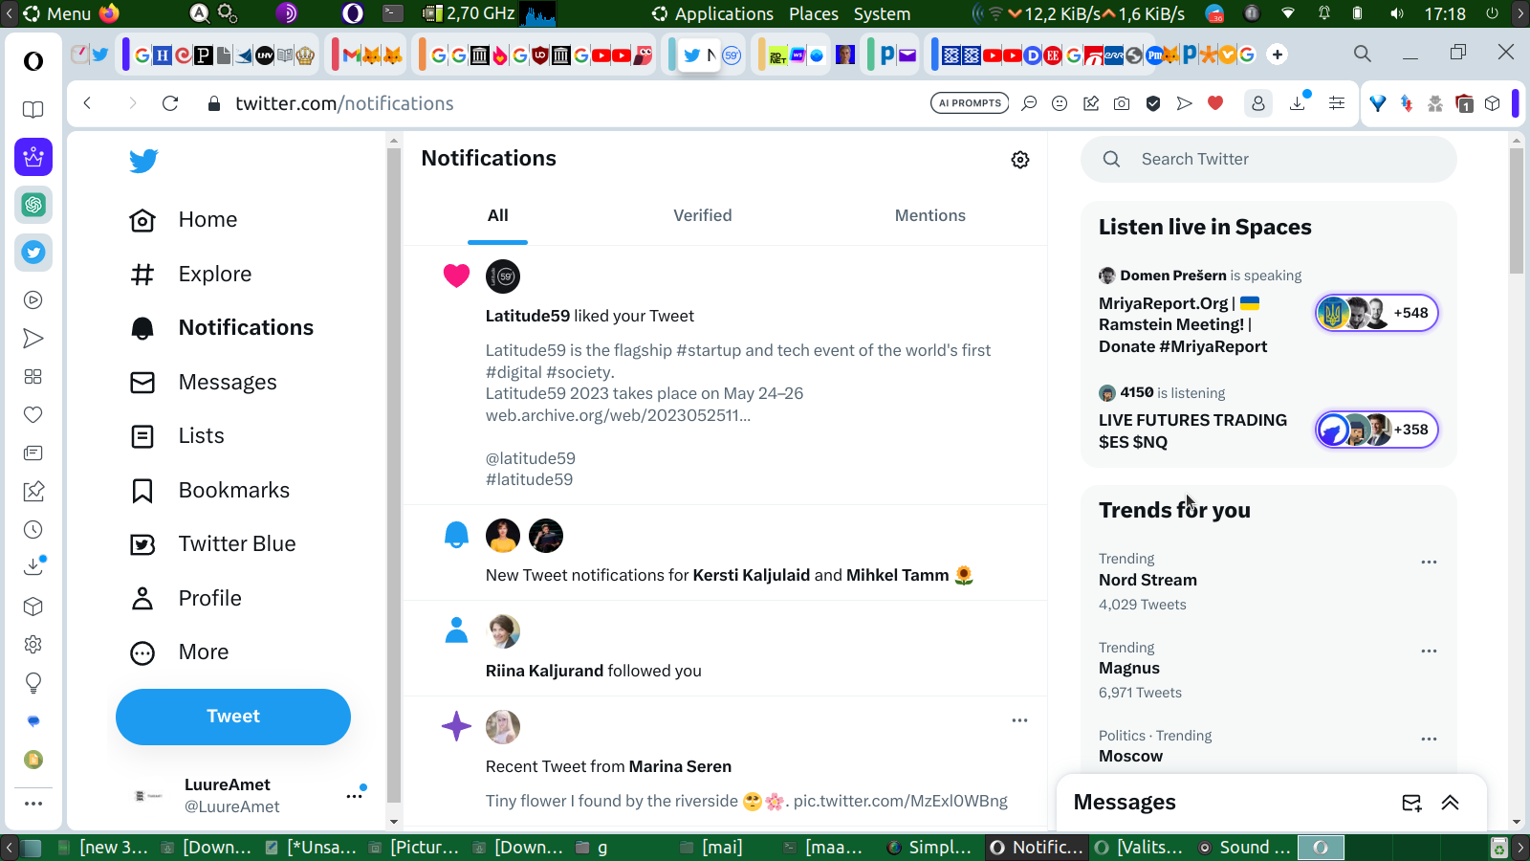Viewport: 1530px width, 861px height.
Task: Switch to the Mentions tab
Action: 929,216
